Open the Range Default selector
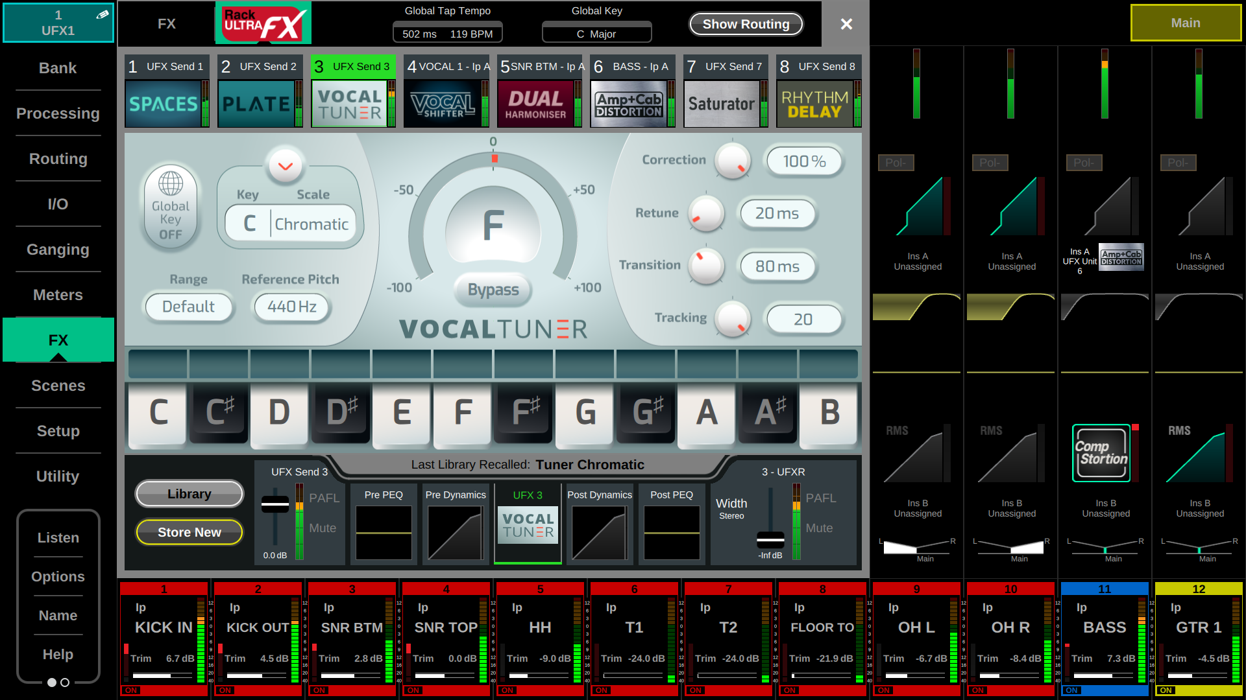 point(188,307)
